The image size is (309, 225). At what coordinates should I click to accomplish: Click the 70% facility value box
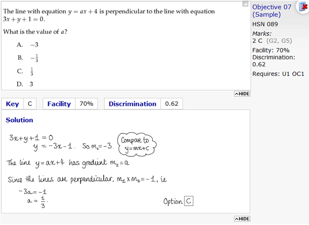click(86, 104)
